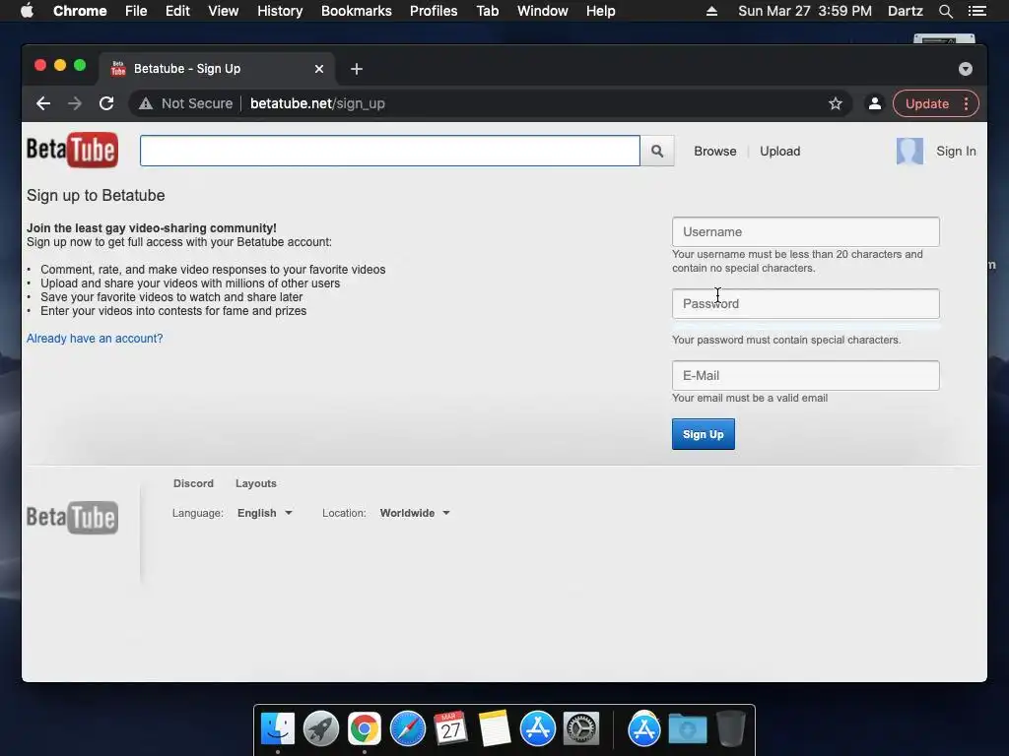Open the Help menu
This screenshot has width=1009, height=756.
(x=600, y=11)
